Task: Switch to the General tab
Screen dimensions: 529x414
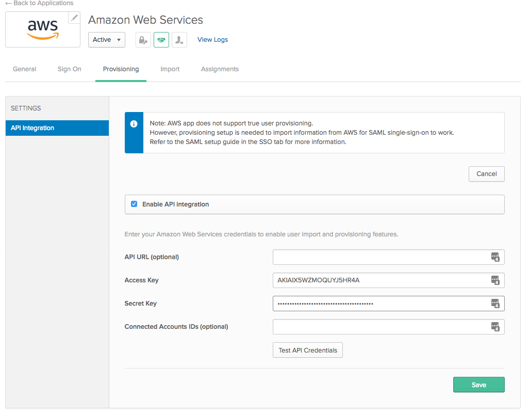Action: pos(24,69)
